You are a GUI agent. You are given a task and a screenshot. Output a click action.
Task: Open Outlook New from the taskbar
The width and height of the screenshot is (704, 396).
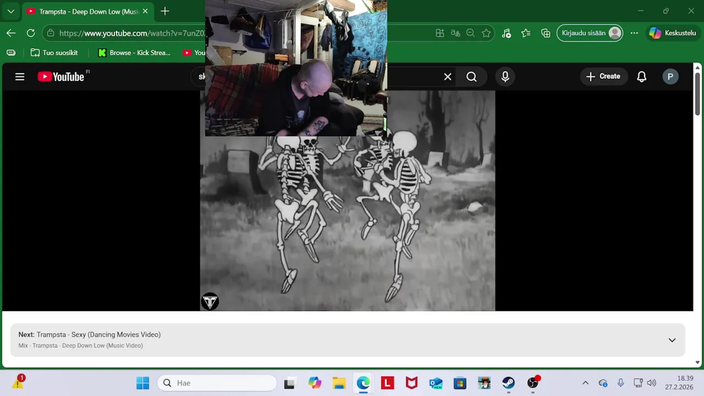click(436, 383)
